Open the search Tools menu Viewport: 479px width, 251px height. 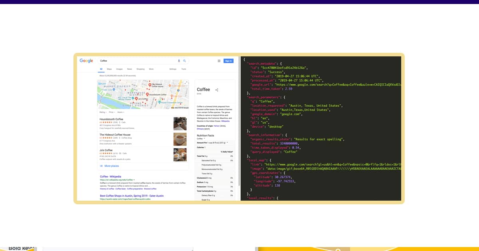click(184, 69)
